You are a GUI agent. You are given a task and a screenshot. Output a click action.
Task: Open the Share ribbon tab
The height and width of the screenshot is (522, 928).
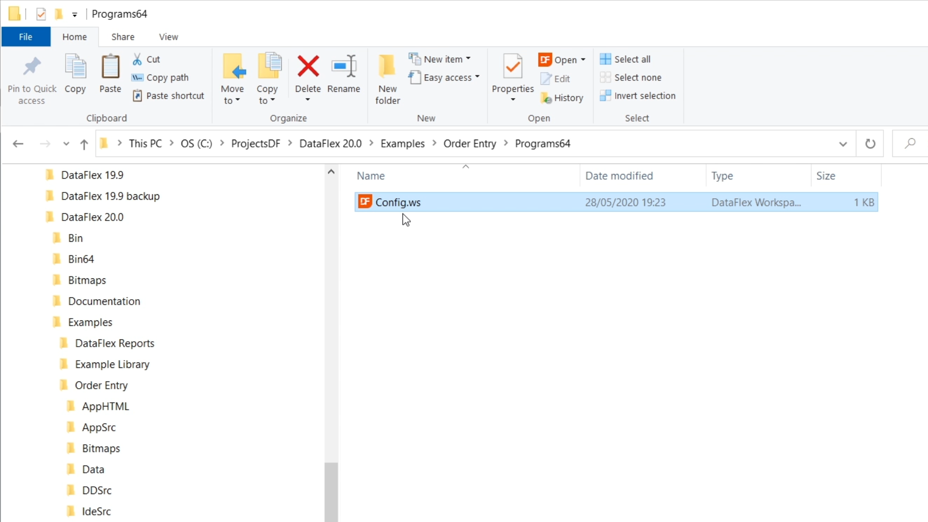[123, 37]
